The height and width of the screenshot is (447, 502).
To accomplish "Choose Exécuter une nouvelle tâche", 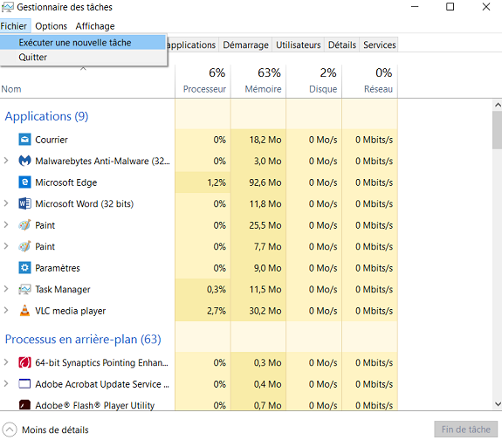I will click(83, 43).
